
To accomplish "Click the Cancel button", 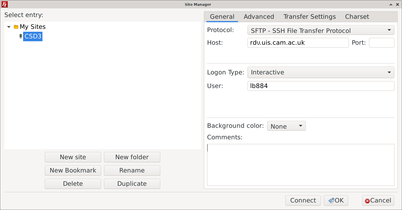I will point(378,200).
